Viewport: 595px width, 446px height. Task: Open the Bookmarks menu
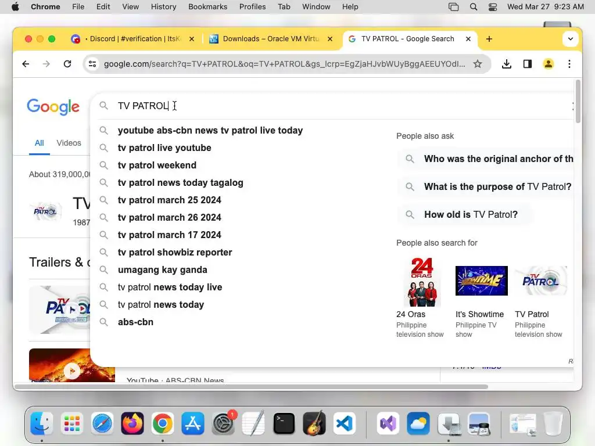coord(207,7)
